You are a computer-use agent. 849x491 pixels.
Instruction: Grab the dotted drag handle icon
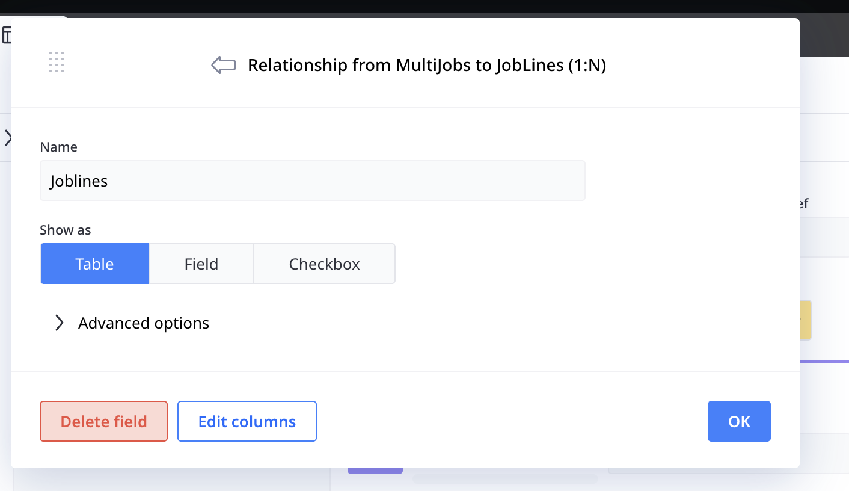57,63
